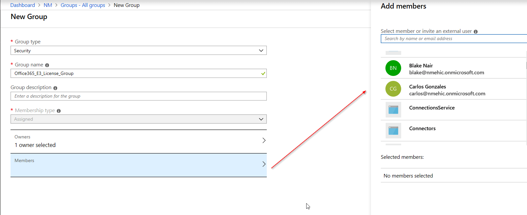Click info icon next to Group name
The image size is (527, 215).
pos(47,65)
